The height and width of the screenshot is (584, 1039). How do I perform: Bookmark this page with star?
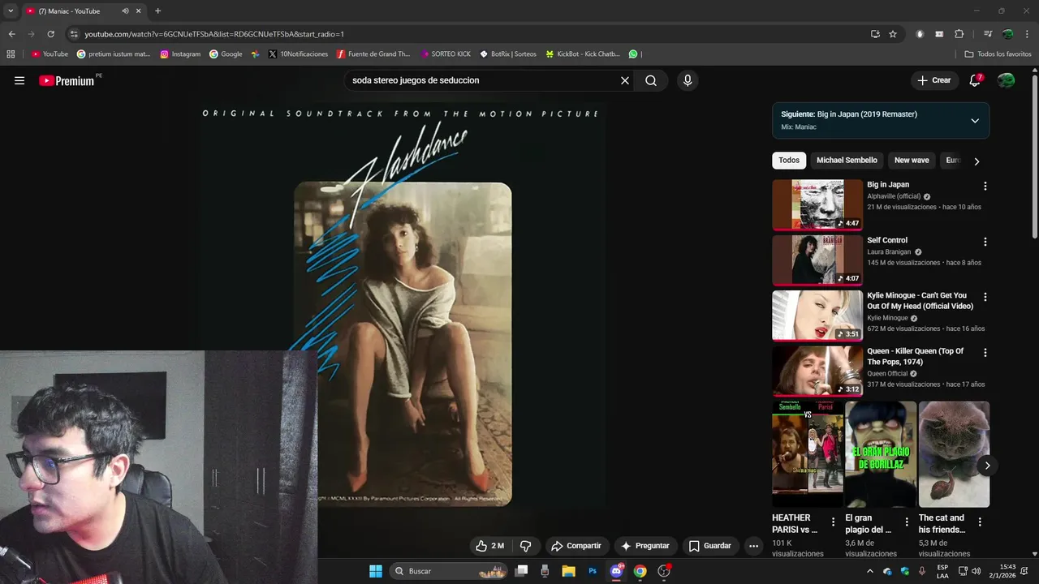(893, 34)
